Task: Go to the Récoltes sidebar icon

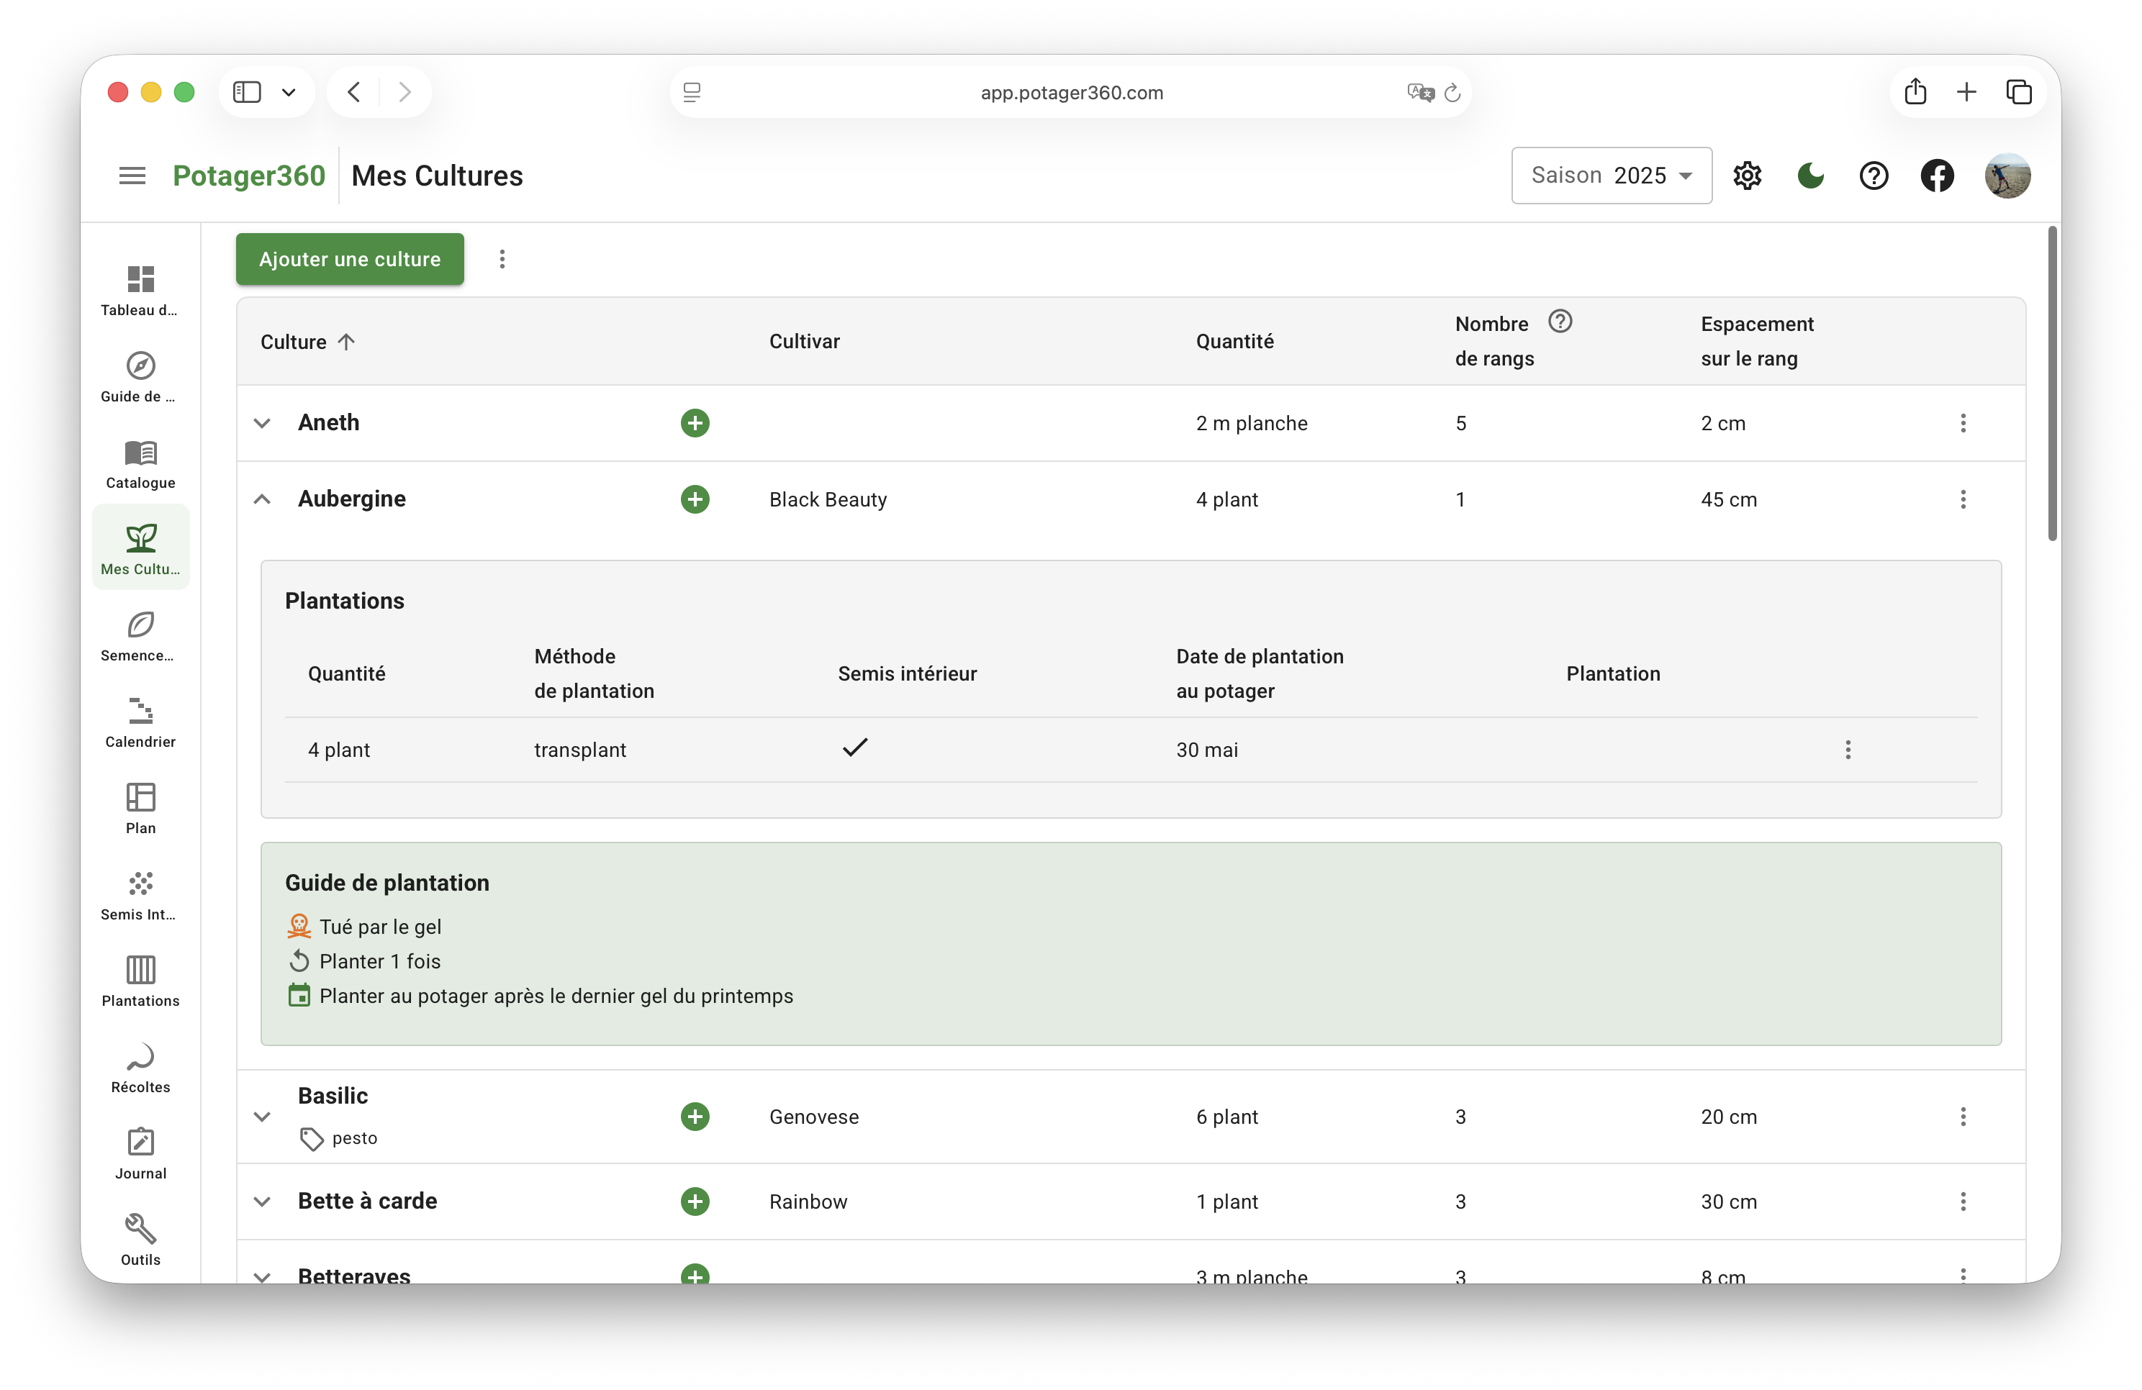Action: pos(140,1067)
